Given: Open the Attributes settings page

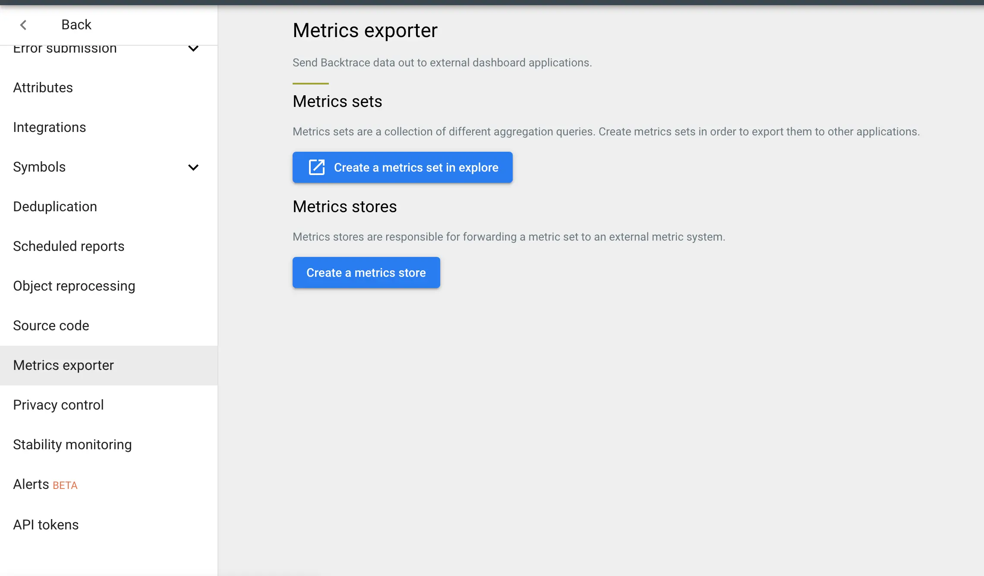Looking at the screenshot, I should click(43, 88).
